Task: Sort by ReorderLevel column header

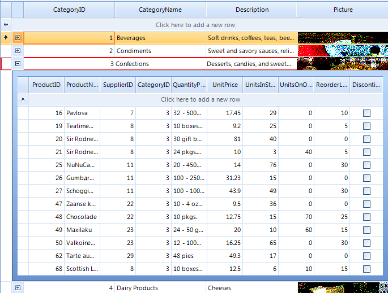Action: pyautogui.click(x=332, y=85)
